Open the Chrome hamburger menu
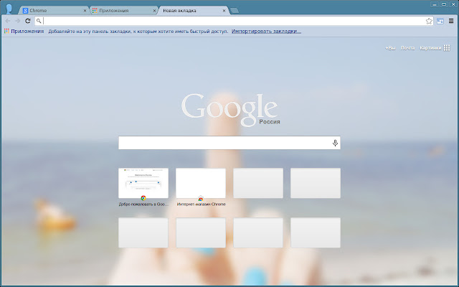The image size is (459, 287). [451, 21]
